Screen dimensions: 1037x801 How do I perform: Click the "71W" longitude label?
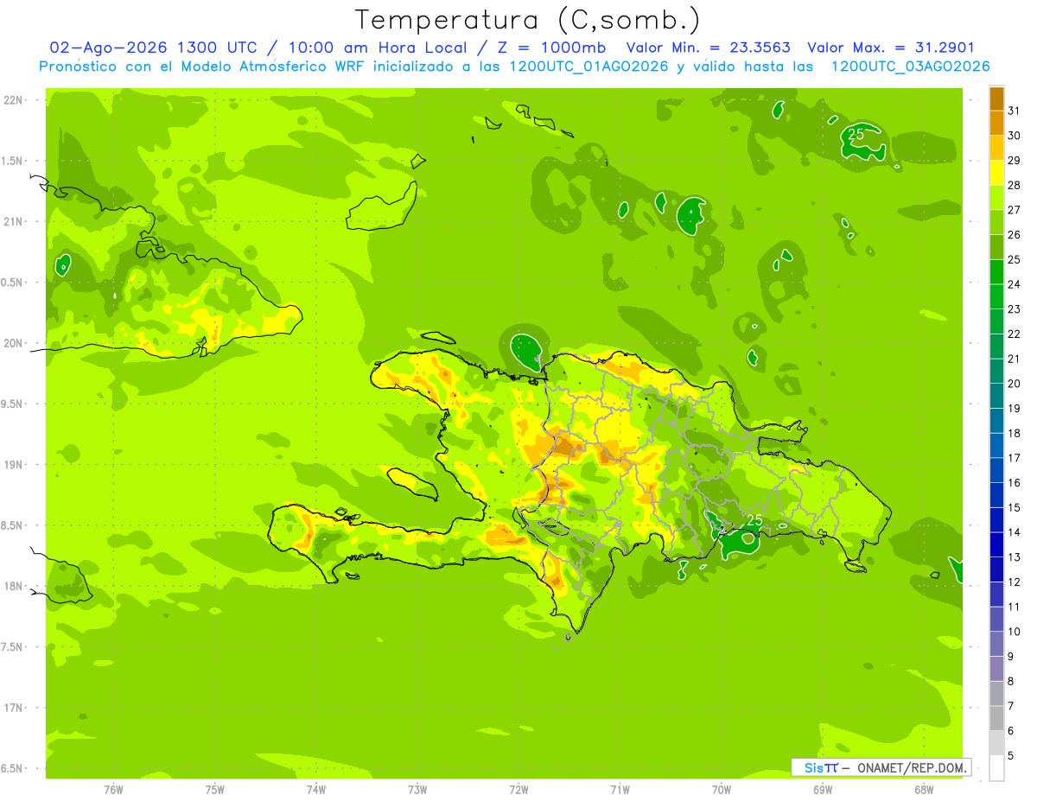[620, 790]
